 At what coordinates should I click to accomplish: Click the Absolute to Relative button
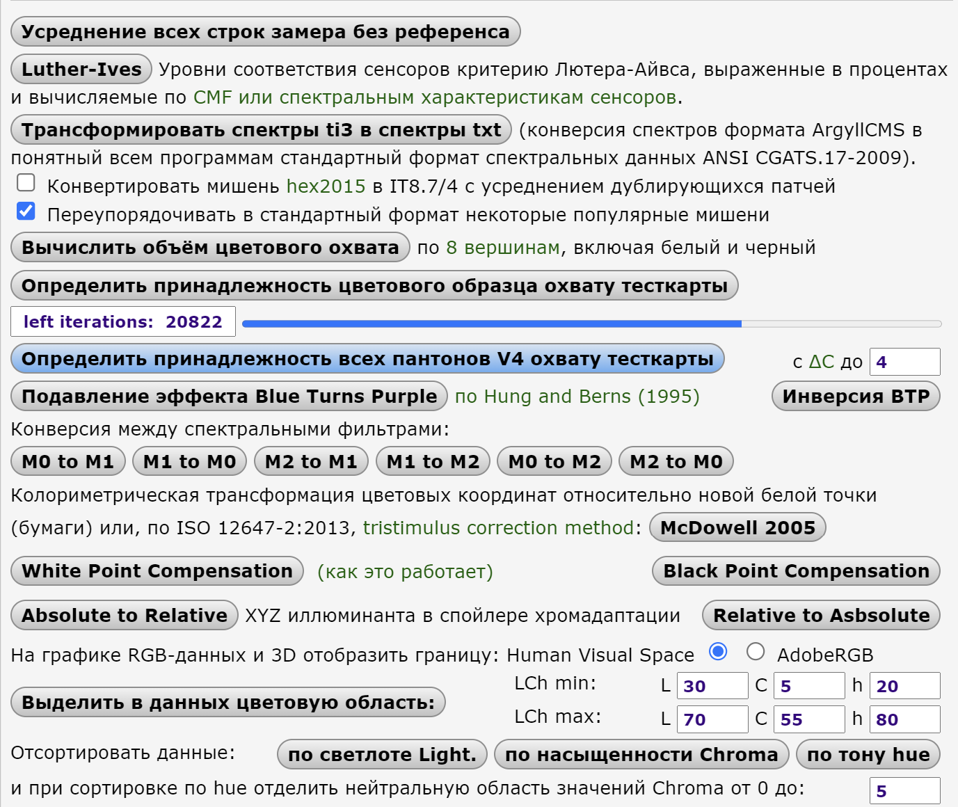(125, 616)
